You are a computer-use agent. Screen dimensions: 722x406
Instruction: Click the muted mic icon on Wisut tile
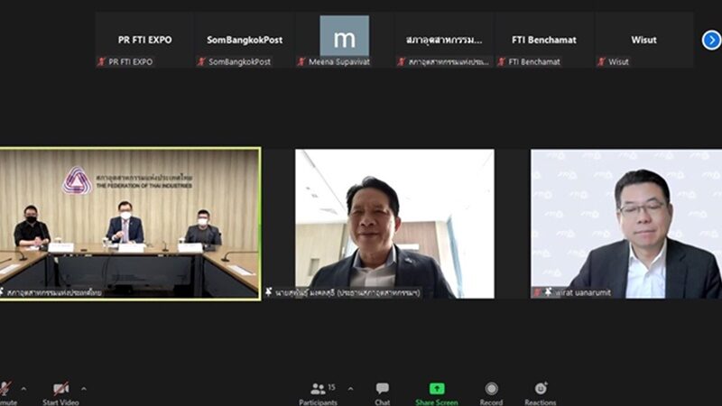tap(601, 62)
